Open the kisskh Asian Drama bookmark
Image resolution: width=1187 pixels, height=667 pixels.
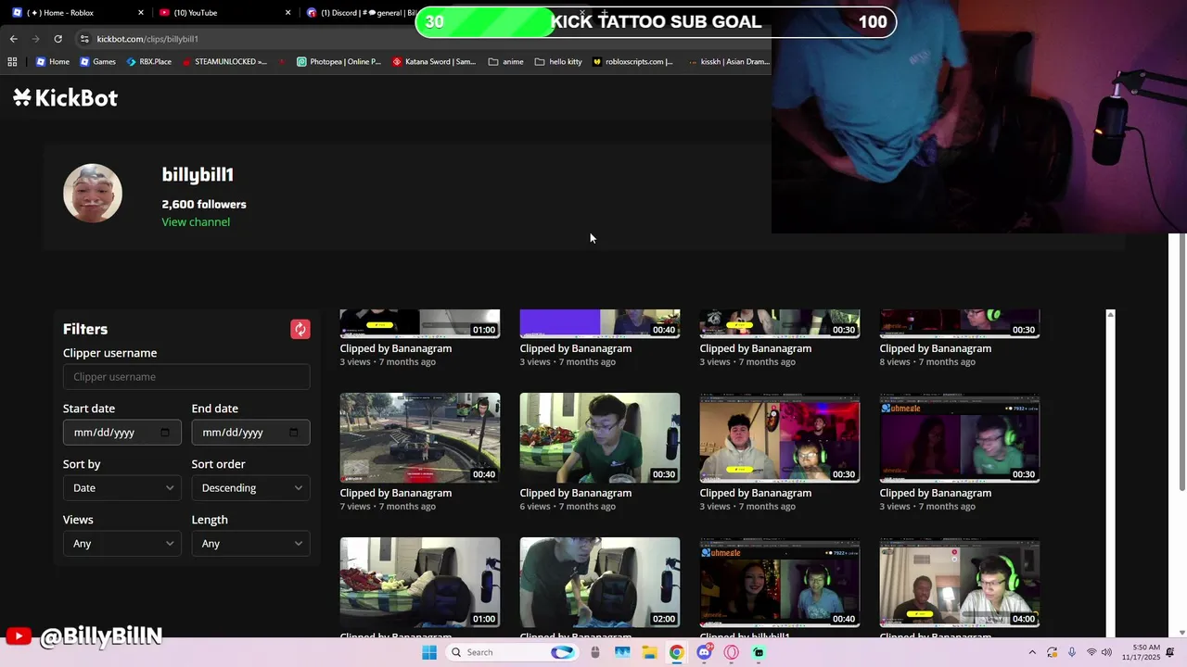click(729, 62)
